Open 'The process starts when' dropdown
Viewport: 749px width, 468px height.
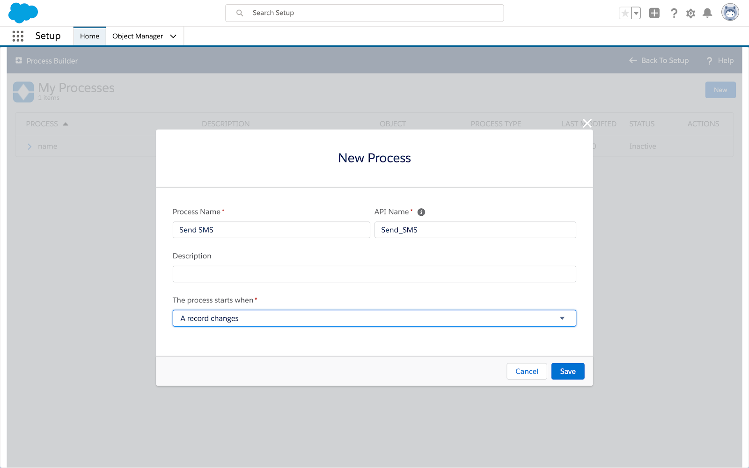374,318
